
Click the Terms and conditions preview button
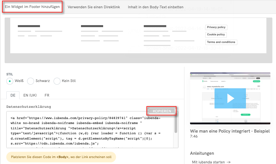(x=221, y=42)
